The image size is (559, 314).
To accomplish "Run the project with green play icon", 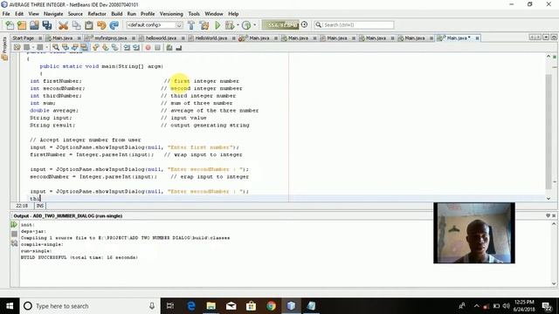I will pos(217,25).
